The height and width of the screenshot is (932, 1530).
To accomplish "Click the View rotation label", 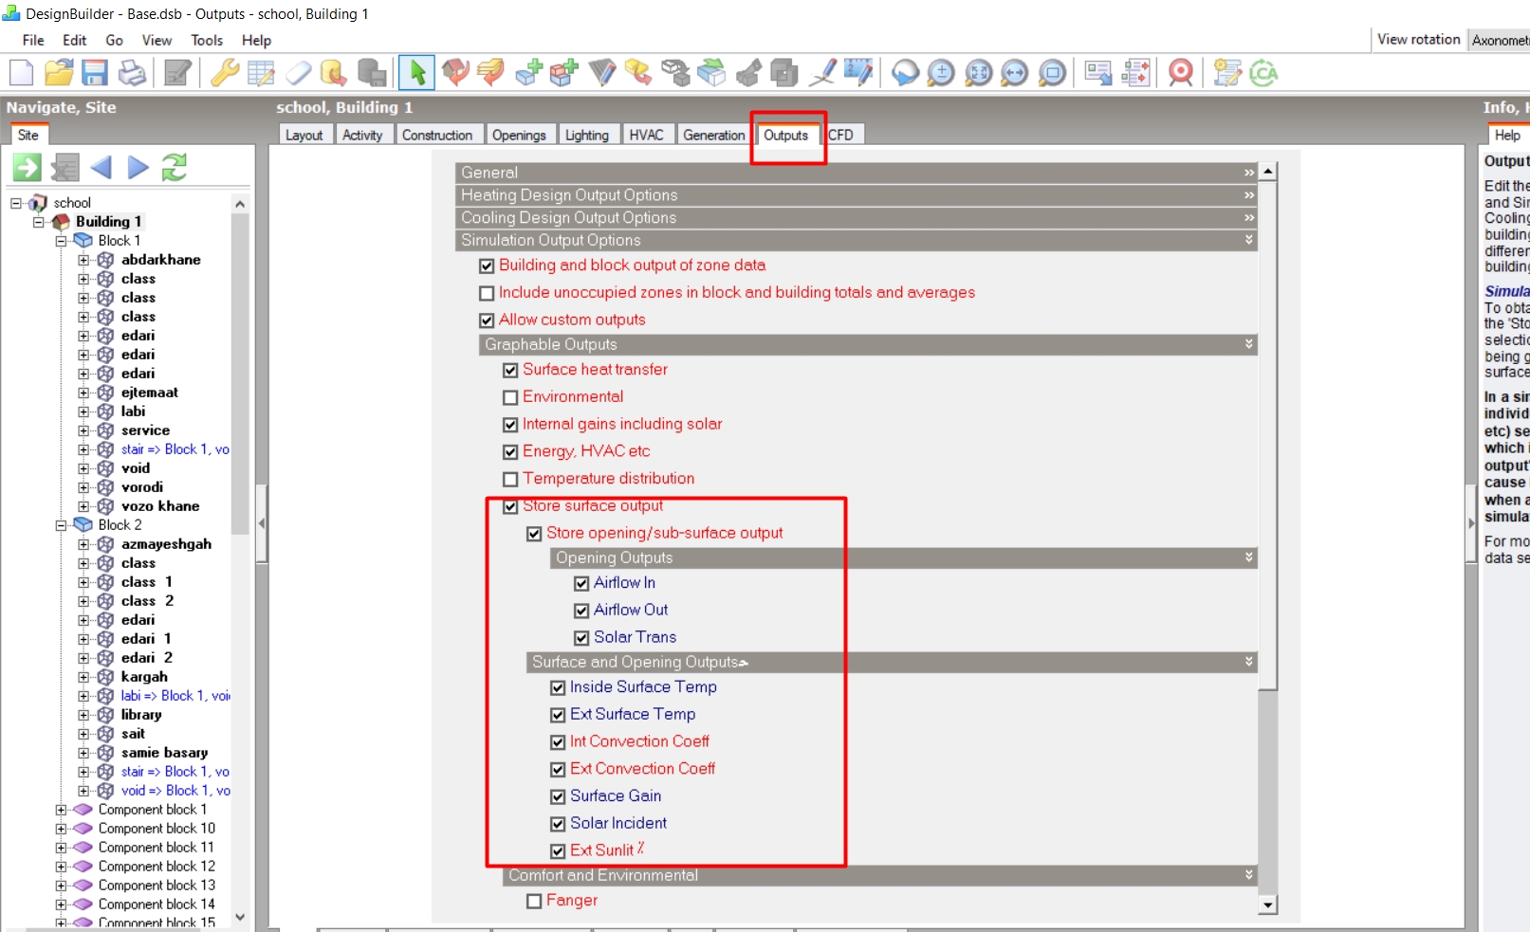I will [x=1419, y=39].
